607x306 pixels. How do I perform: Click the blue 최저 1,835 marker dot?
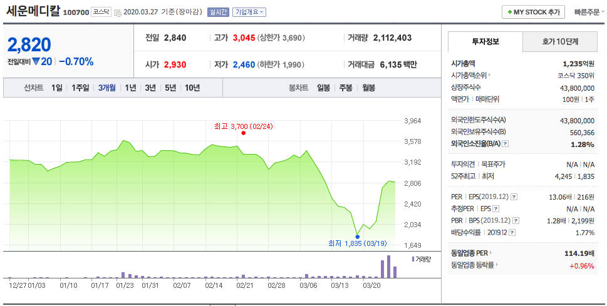click(357, 237)
